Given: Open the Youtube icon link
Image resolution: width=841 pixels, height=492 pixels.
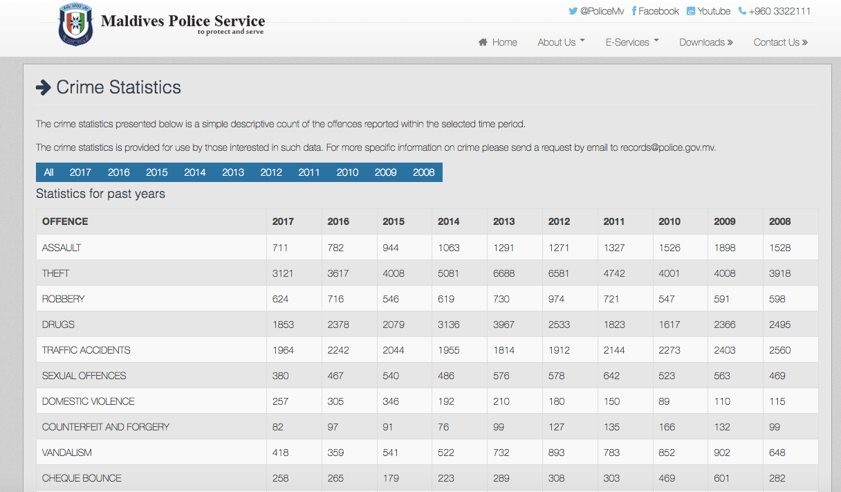Looking at the screenshot, I should (691, 11).
